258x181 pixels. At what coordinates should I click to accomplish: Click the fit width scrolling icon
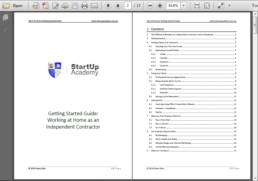tap(197, 6)
